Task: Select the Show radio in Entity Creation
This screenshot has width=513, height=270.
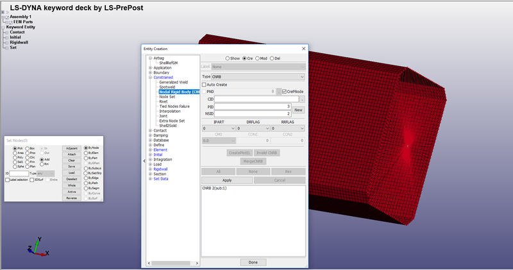Action: point(228,58)
